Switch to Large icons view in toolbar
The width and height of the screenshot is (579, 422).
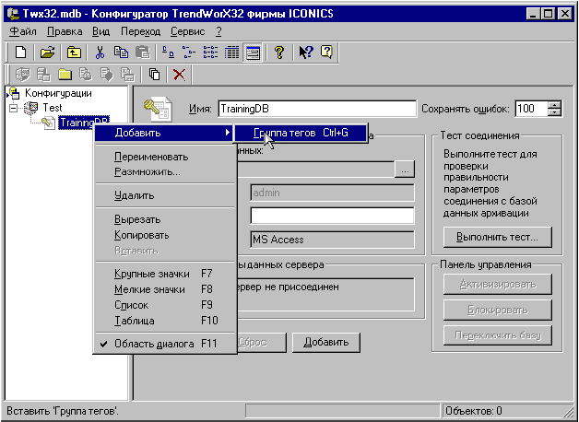169,53
